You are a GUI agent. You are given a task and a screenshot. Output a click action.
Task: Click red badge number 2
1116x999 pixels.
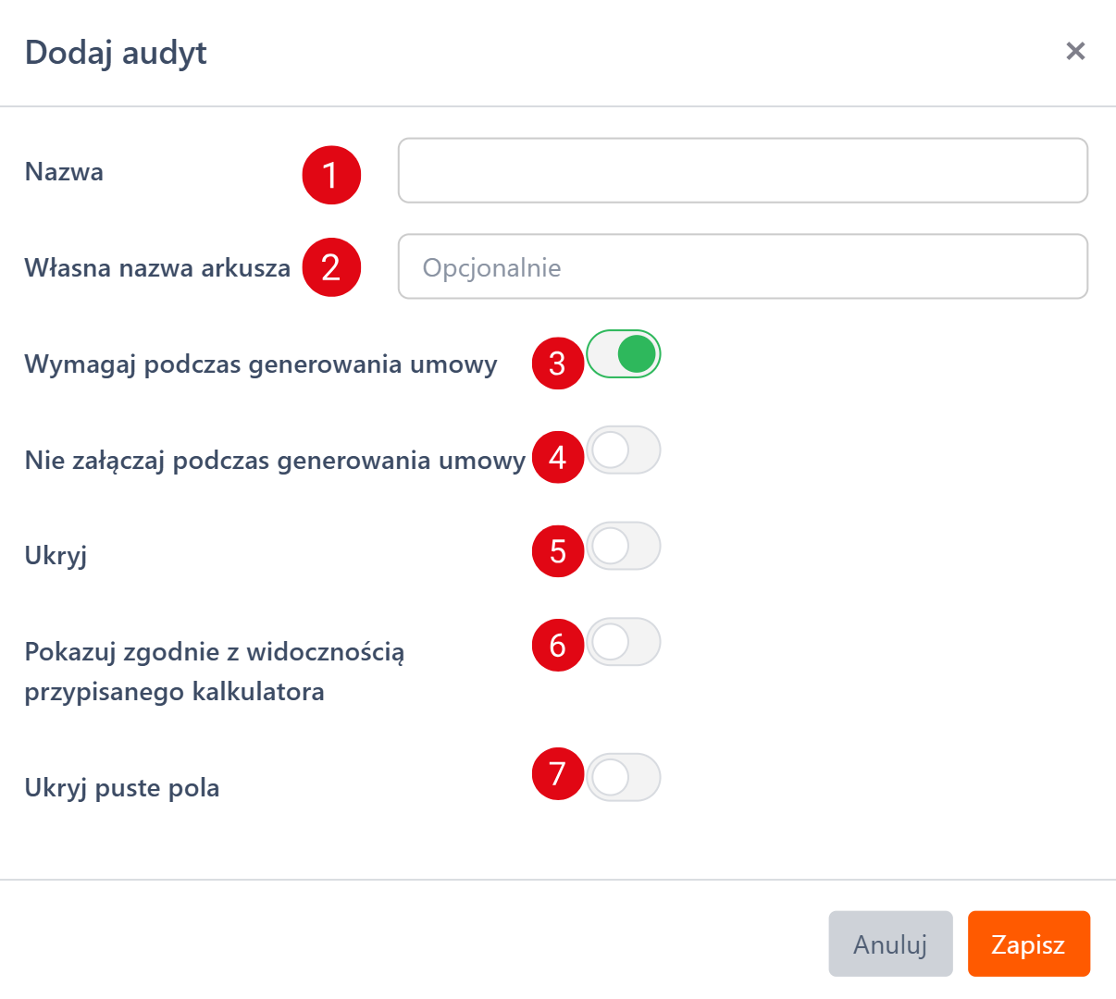click(x=331, y=268)
